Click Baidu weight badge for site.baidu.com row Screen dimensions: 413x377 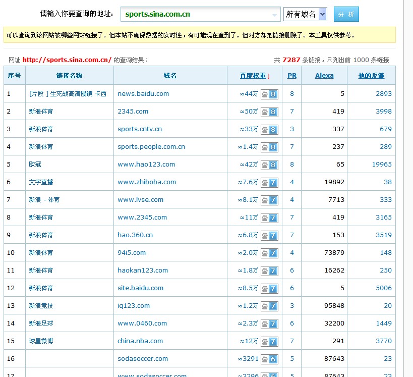(269, 288)
